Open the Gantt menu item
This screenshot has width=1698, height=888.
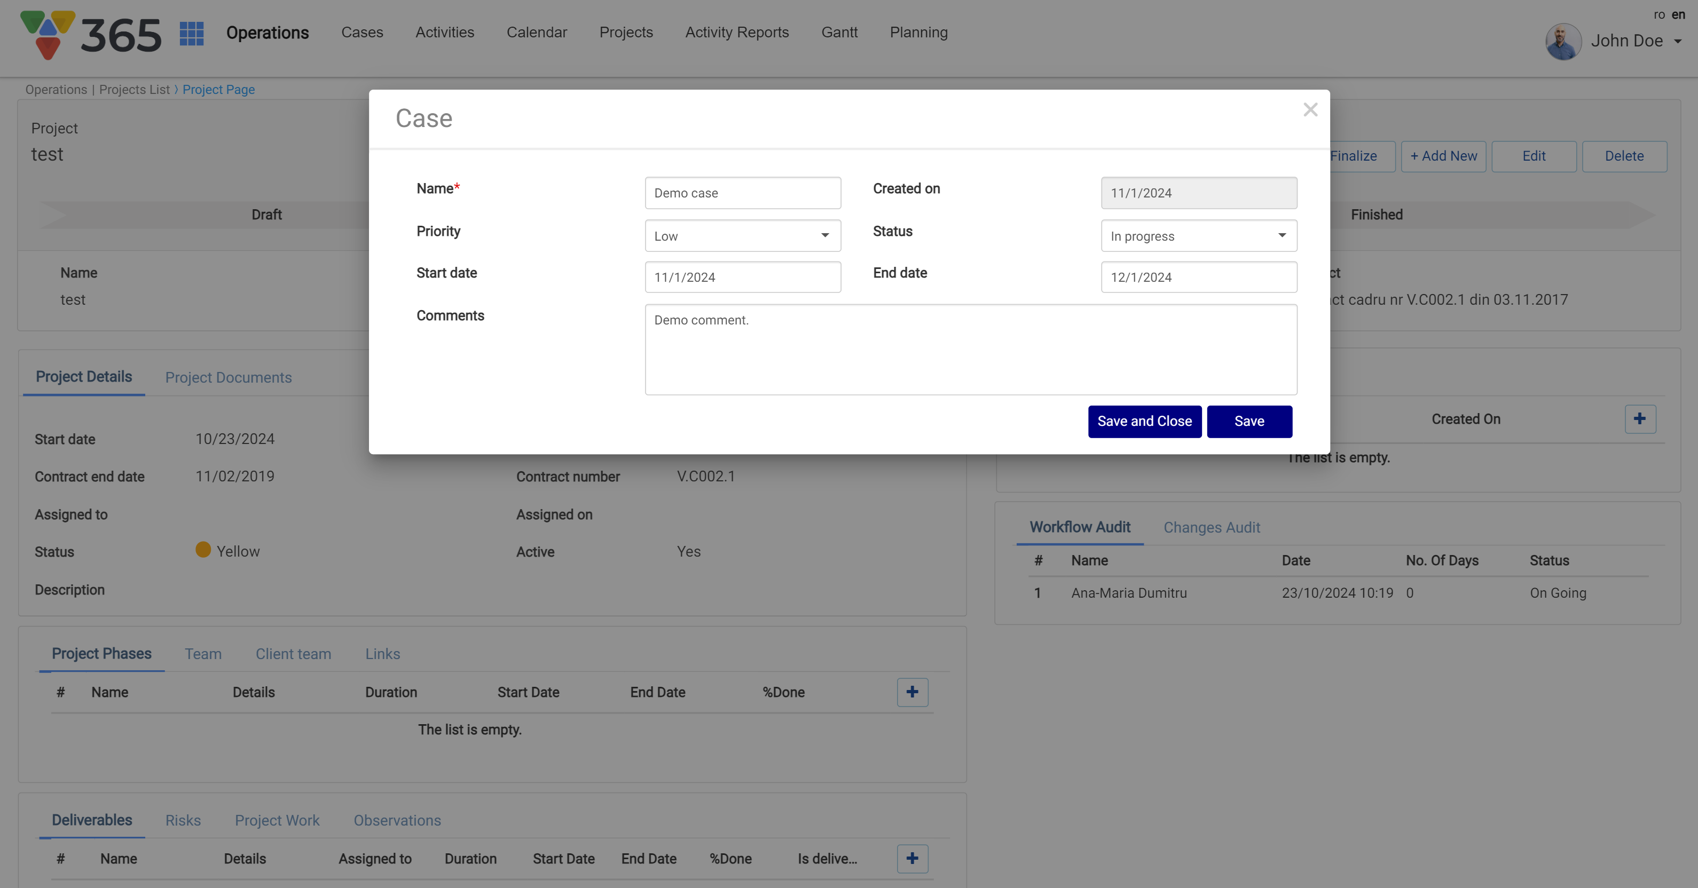click(839, 32)
